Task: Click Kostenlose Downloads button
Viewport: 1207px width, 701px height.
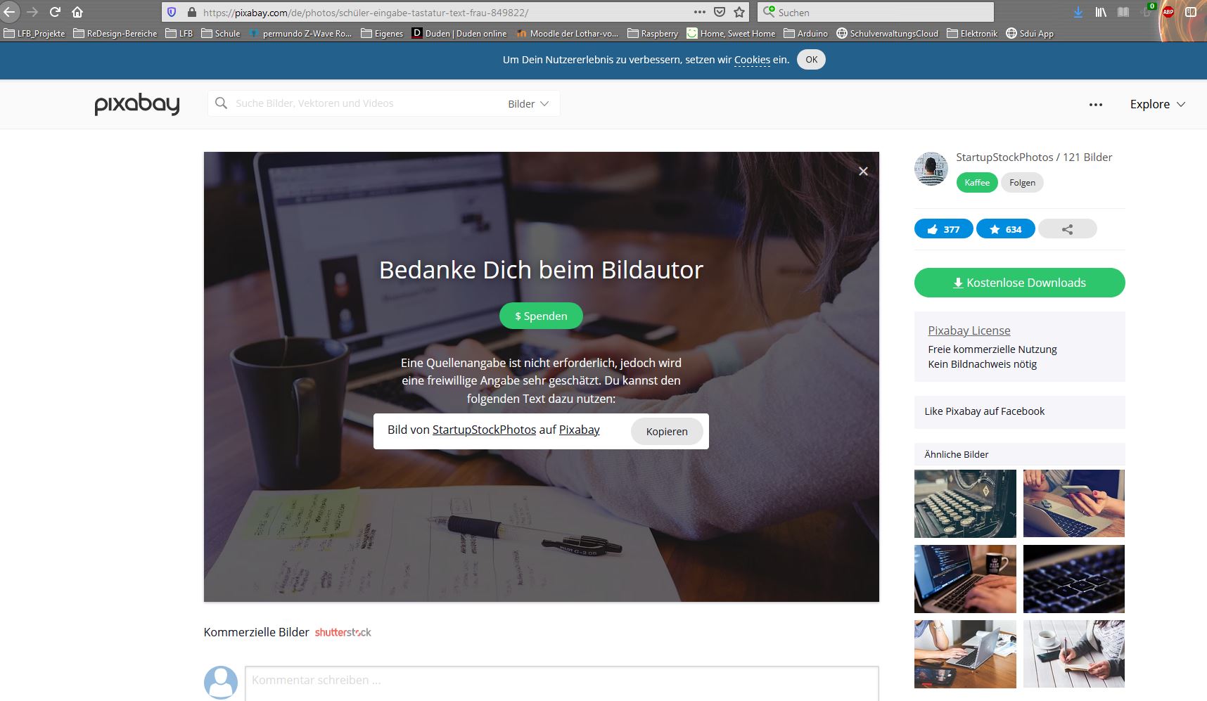Action: click(x=1019, y=283)
